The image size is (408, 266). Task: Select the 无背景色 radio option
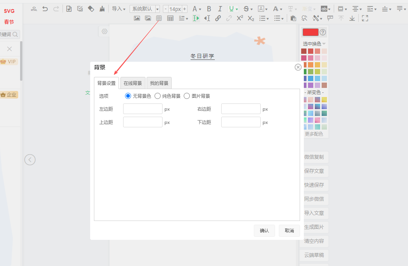(128, 96)
